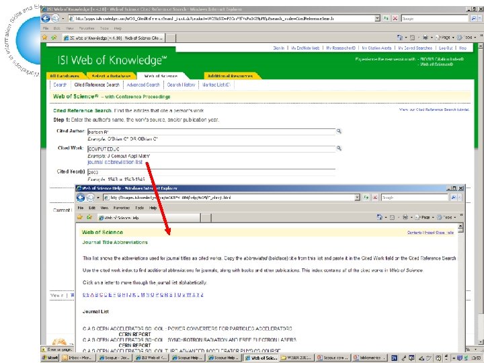Open address bar dropdown in Help window
This screenshot has width=484, height=363.
click(358, 198)
